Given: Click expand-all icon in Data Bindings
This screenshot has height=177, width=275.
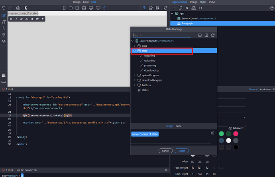Looking at the screenshot, I should pos(206,35).
